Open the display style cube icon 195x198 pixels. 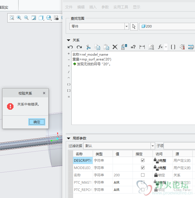[41, 18]
